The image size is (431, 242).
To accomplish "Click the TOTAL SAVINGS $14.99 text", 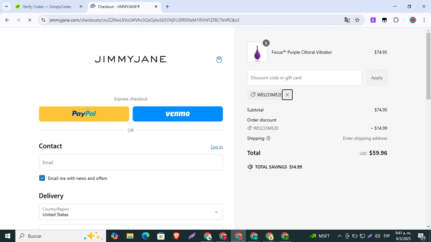I will coord(278,167).
